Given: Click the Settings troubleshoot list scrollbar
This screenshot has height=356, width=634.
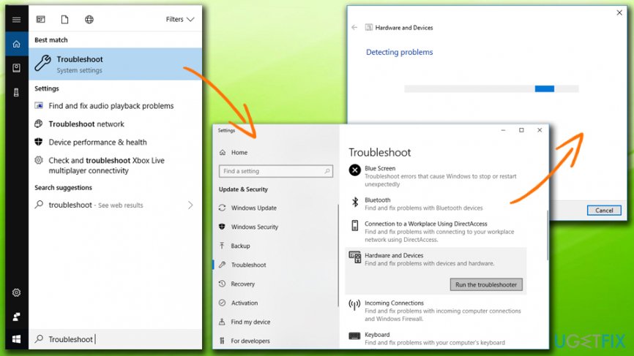Looking at the screenshot, I should pos(548,235).
